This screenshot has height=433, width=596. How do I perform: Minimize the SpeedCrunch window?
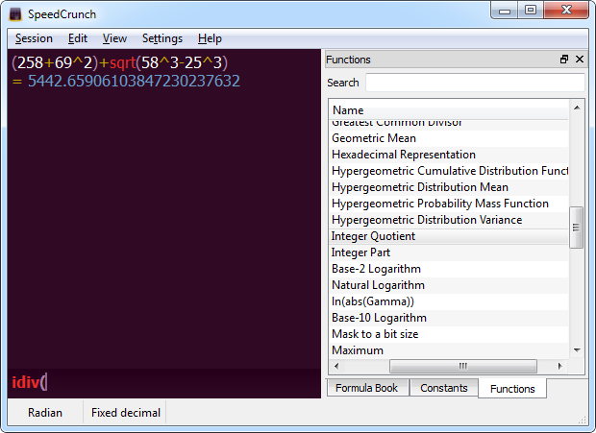tap(505, 11)
